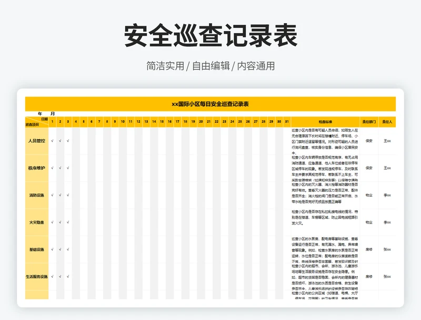Select the 检查标准 text for 生活服务设施

tap(325, 277)
